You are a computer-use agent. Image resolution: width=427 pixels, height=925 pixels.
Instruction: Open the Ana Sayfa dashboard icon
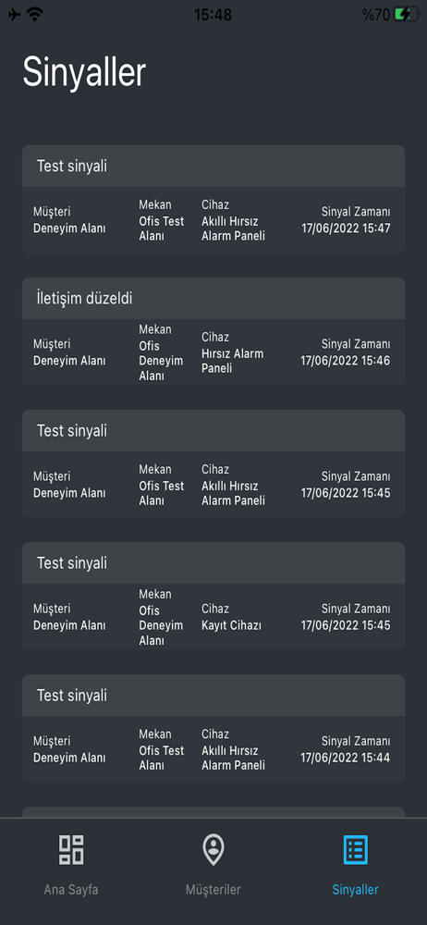[x=71, y=850]
